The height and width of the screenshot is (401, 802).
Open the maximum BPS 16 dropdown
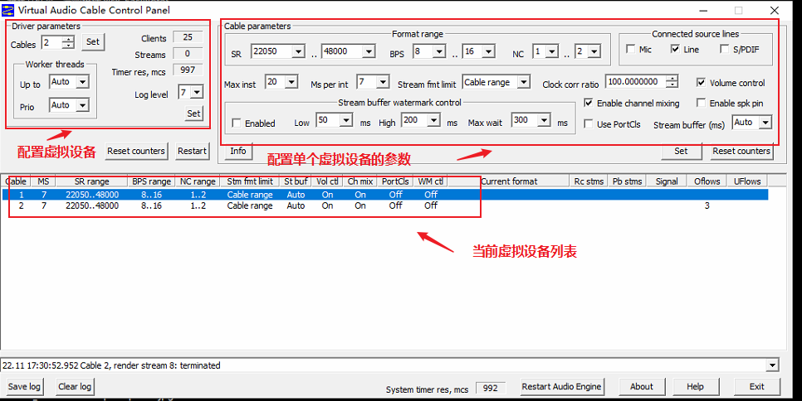tap(488, 51)
